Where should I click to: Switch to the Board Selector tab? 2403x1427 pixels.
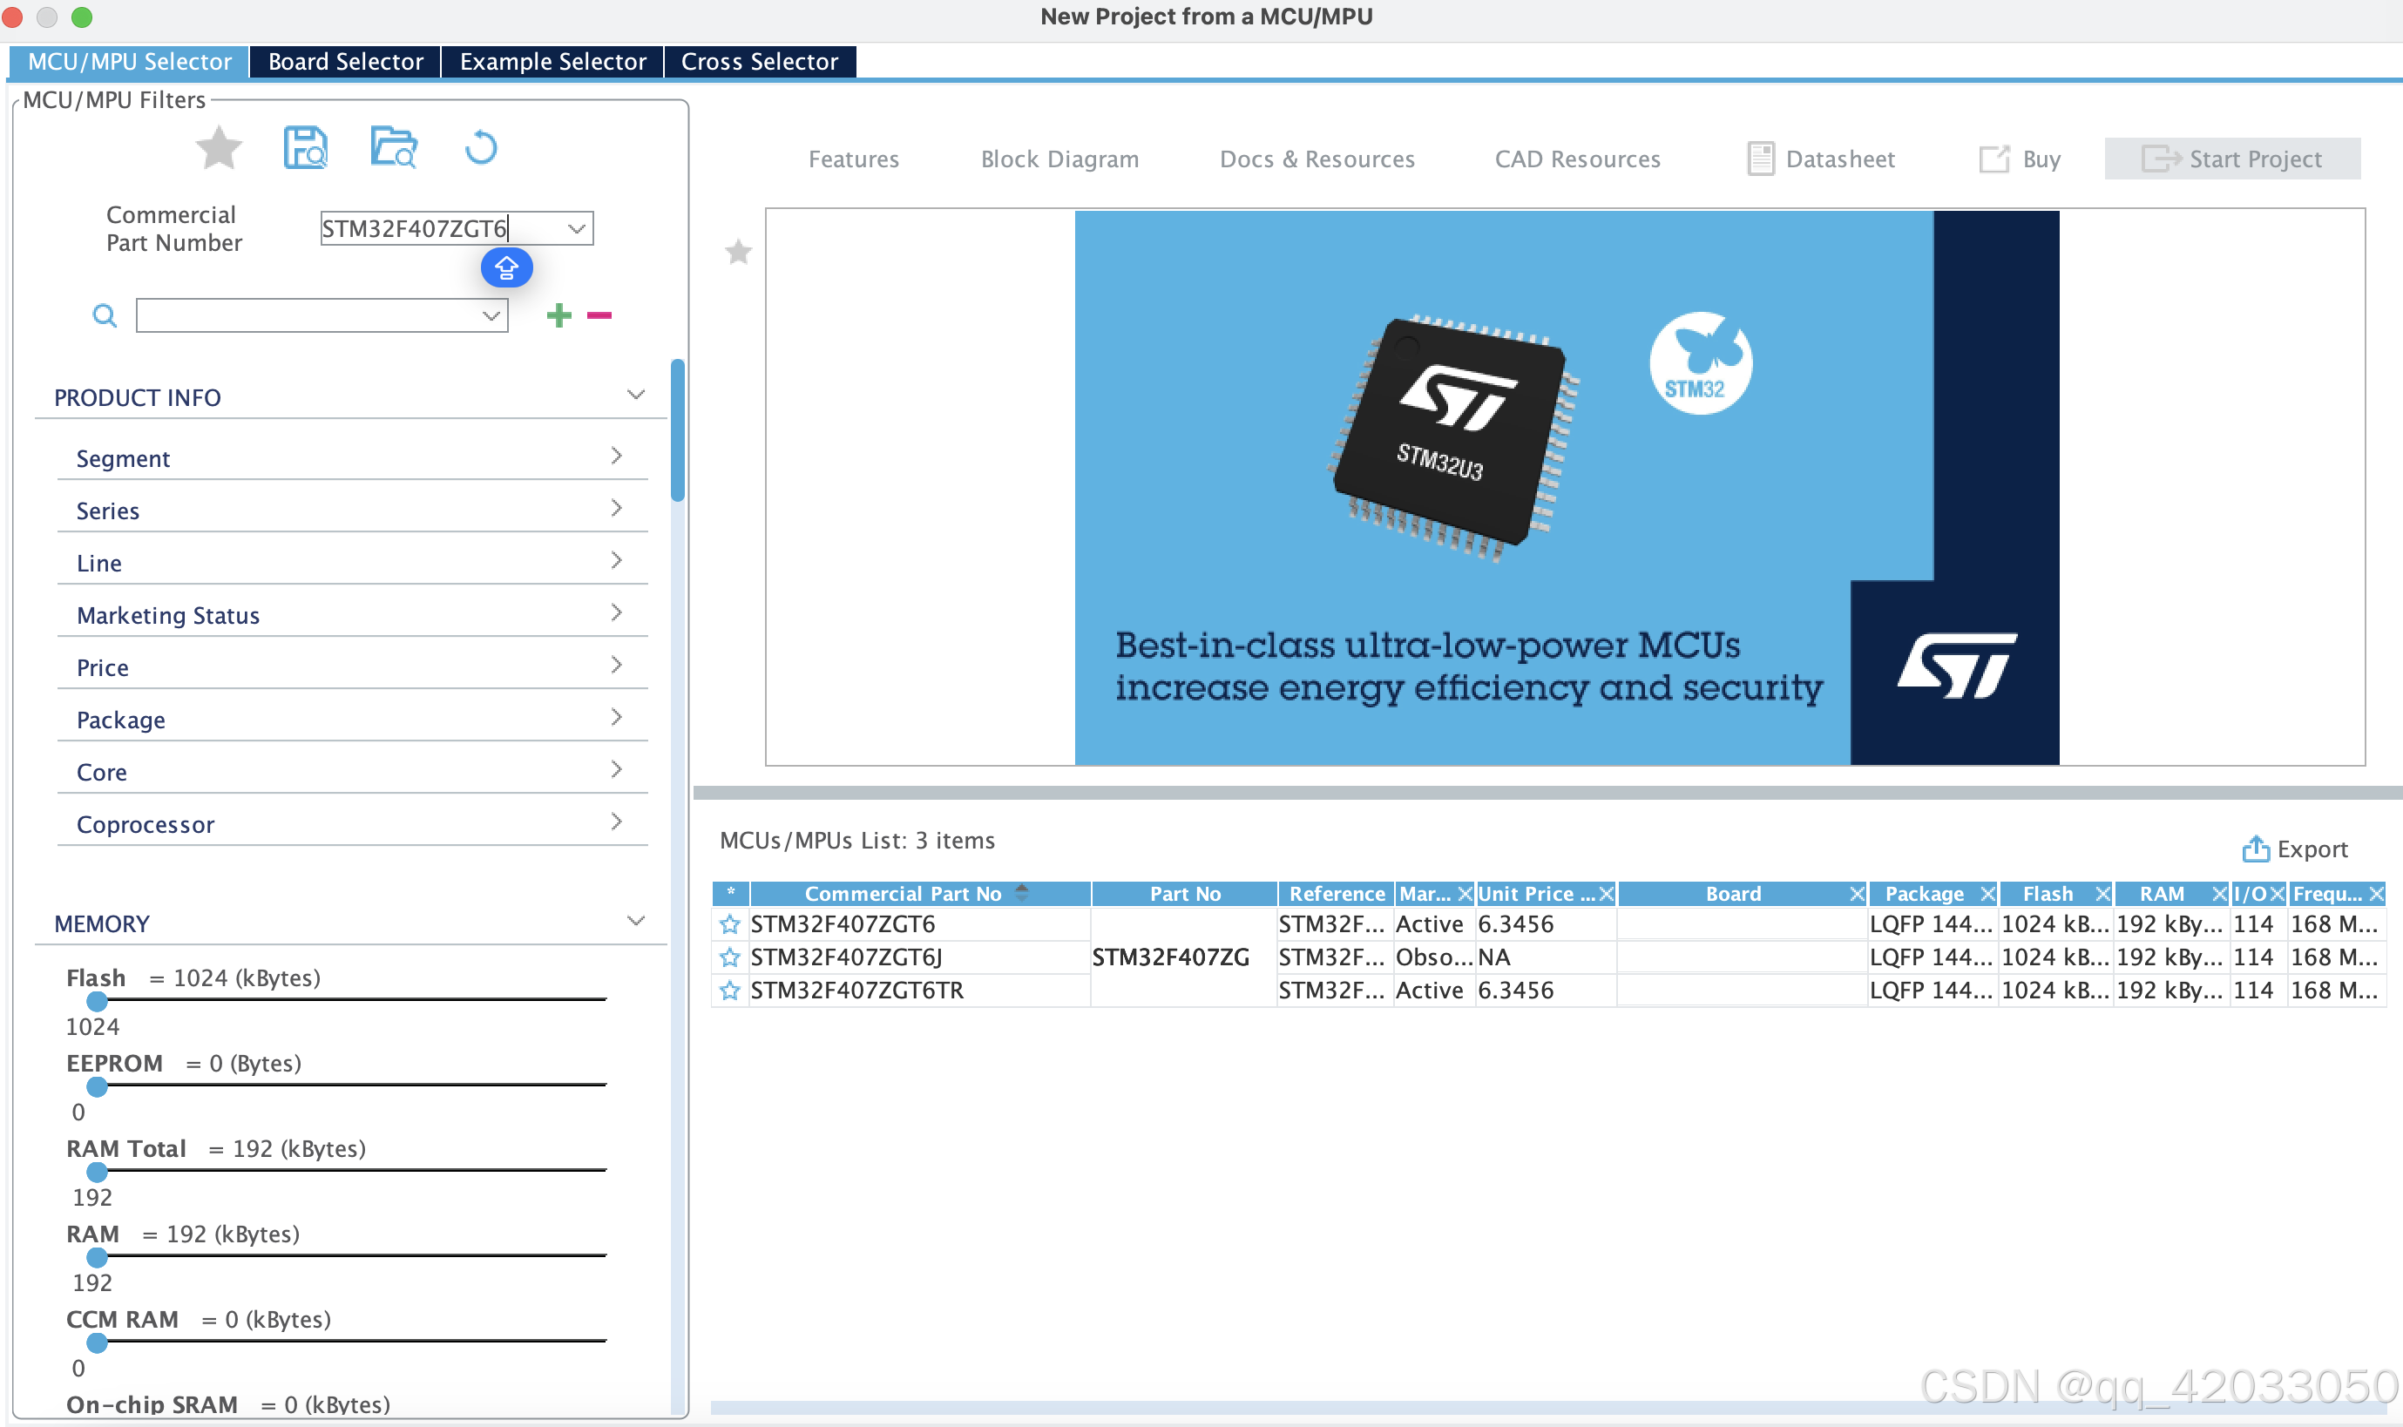[345, 62]
